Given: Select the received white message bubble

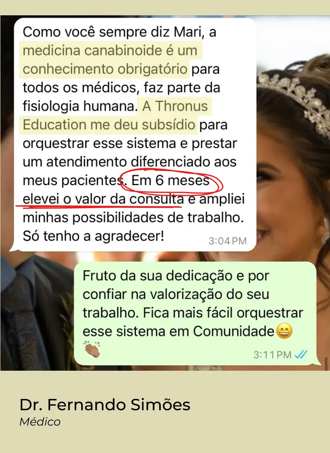Looking at the screenshot, I should point(133,135).
